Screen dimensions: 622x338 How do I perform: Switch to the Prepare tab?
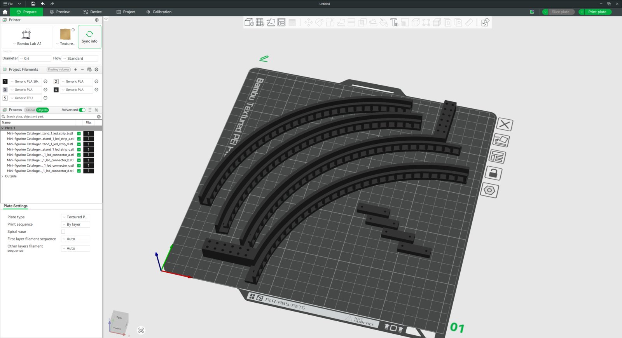(x=26, y=12)
